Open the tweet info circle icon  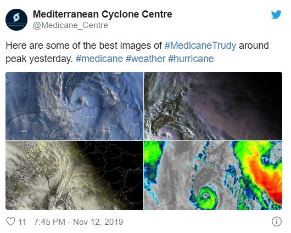click(277, 221)
